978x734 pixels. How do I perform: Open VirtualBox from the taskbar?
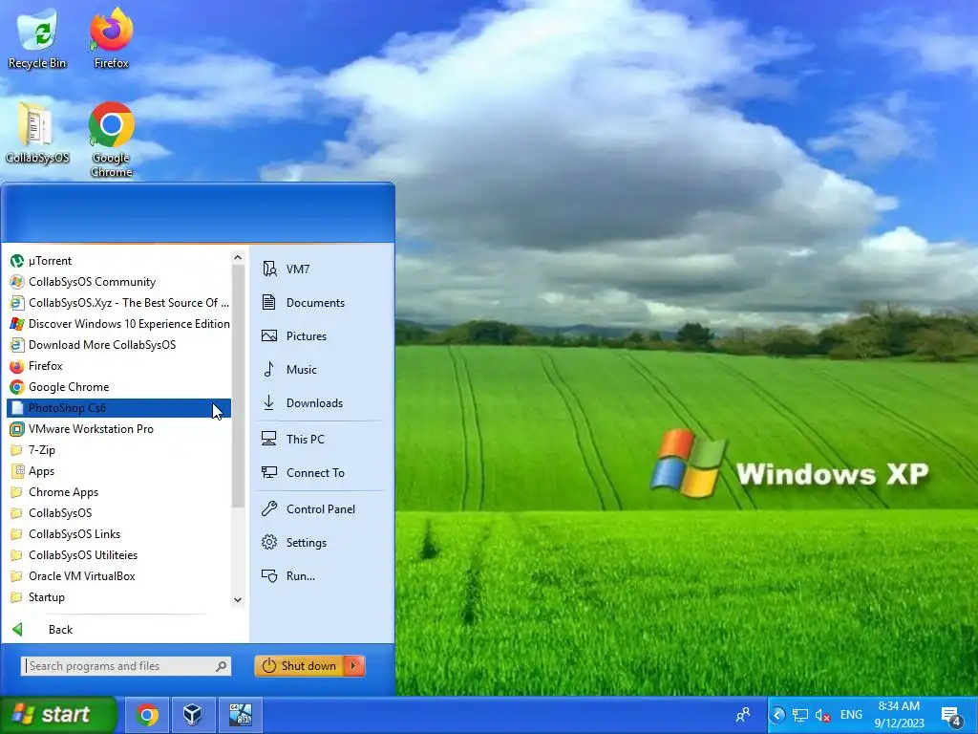pos(193,715)
